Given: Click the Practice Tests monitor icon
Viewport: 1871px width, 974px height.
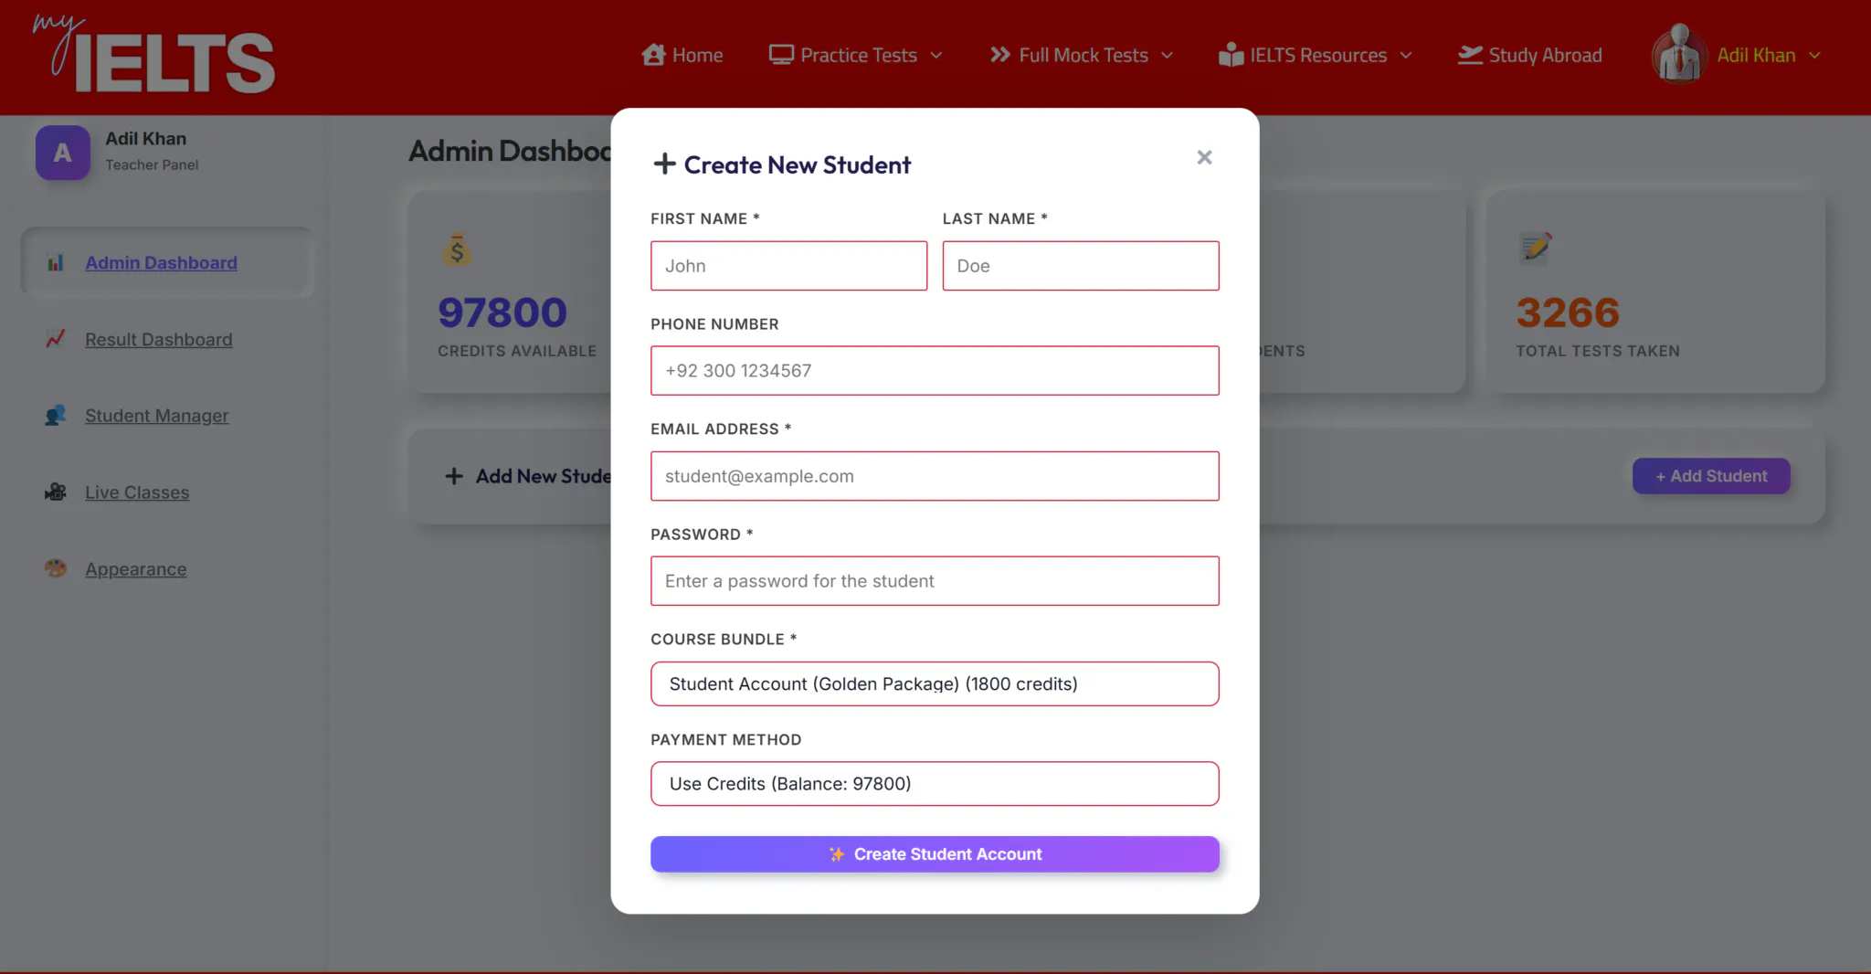Looking at the screenshot, I should [x=781, y=55].
